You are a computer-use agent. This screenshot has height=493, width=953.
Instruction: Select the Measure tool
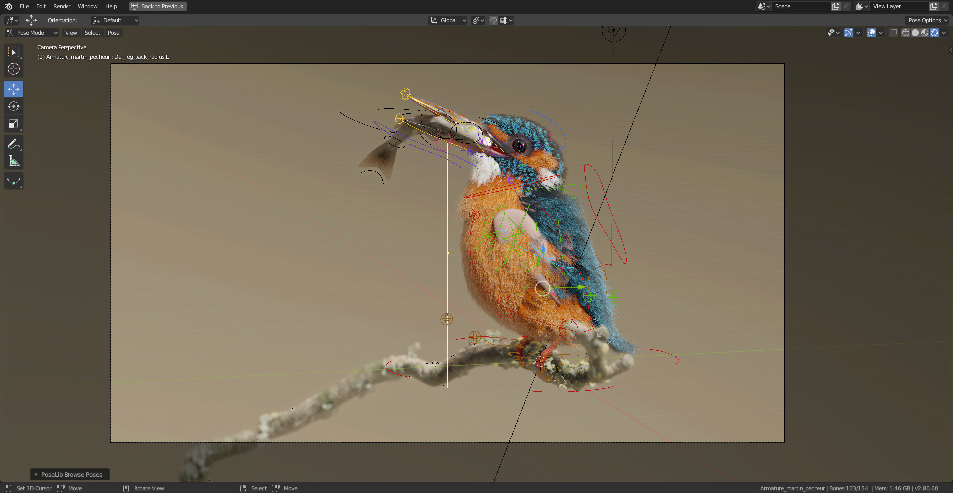(x=14, y=161)
